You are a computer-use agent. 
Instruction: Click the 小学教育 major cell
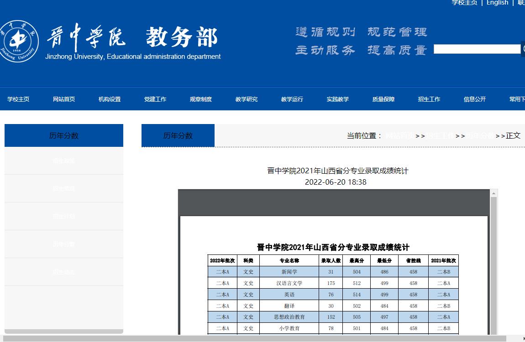point(289,328)
